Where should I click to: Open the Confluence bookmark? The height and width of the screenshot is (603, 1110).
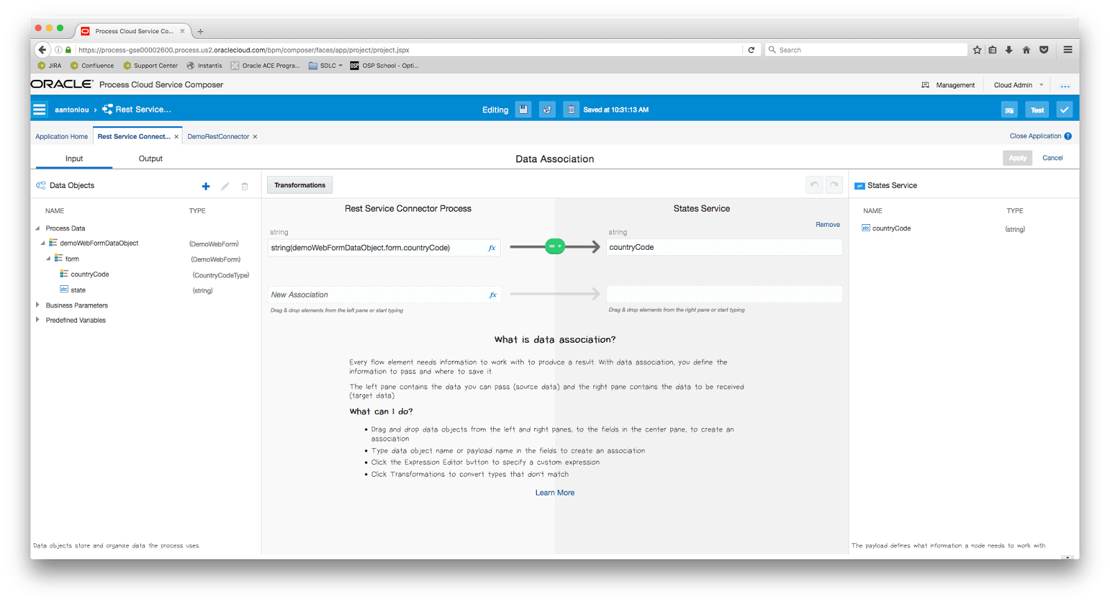(92, 66)
